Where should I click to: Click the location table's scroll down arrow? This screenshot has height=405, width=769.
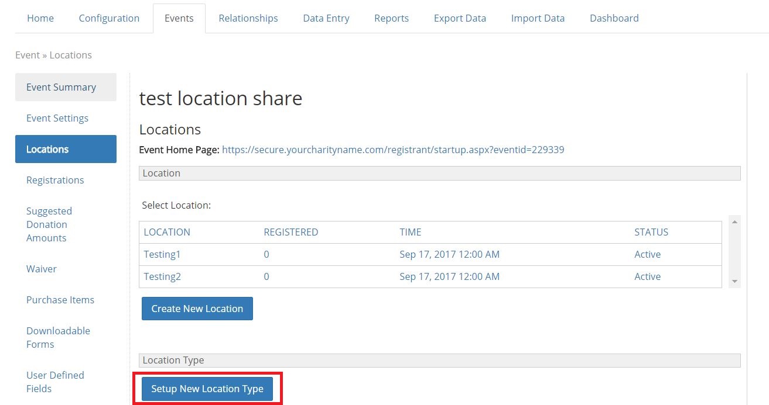point(734,282)
